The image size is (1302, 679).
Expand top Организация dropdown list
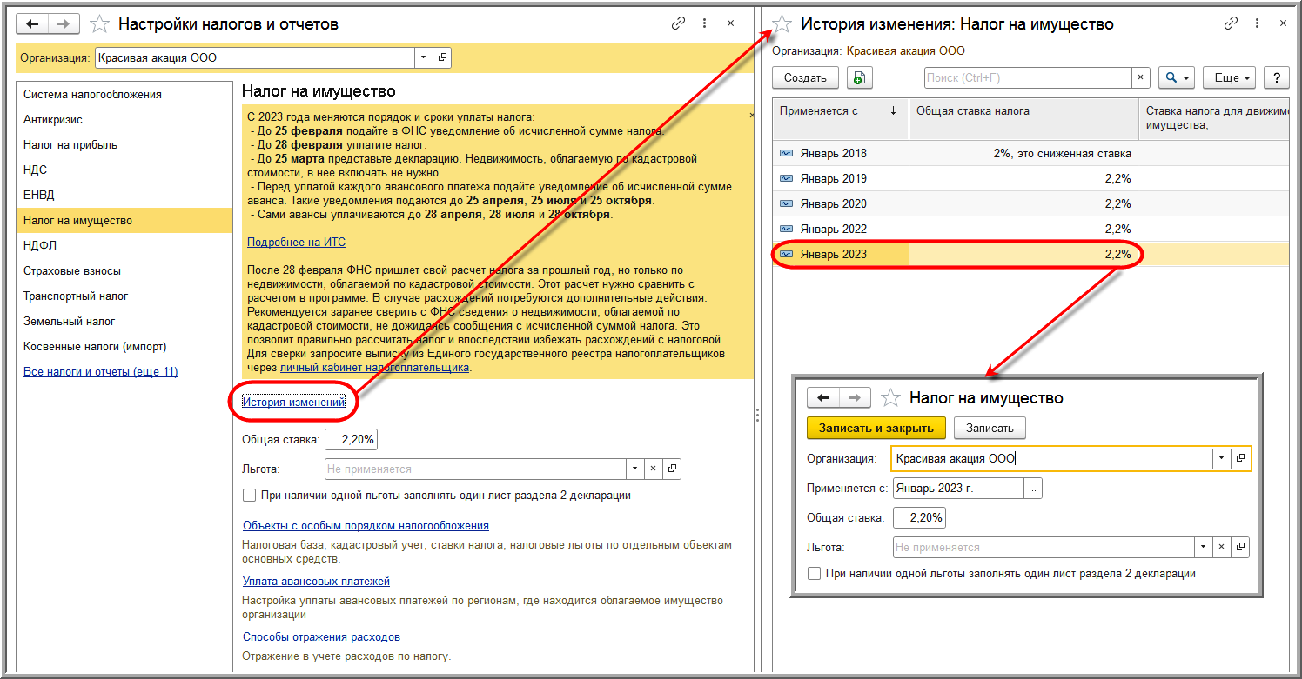pos(424,57)
